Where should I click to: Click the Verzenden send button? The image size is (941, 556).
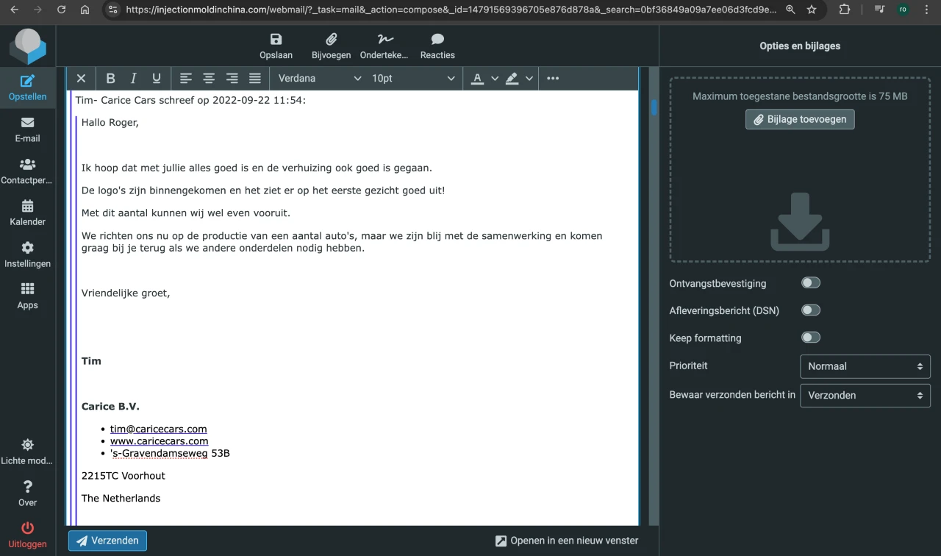pos(107,541)
